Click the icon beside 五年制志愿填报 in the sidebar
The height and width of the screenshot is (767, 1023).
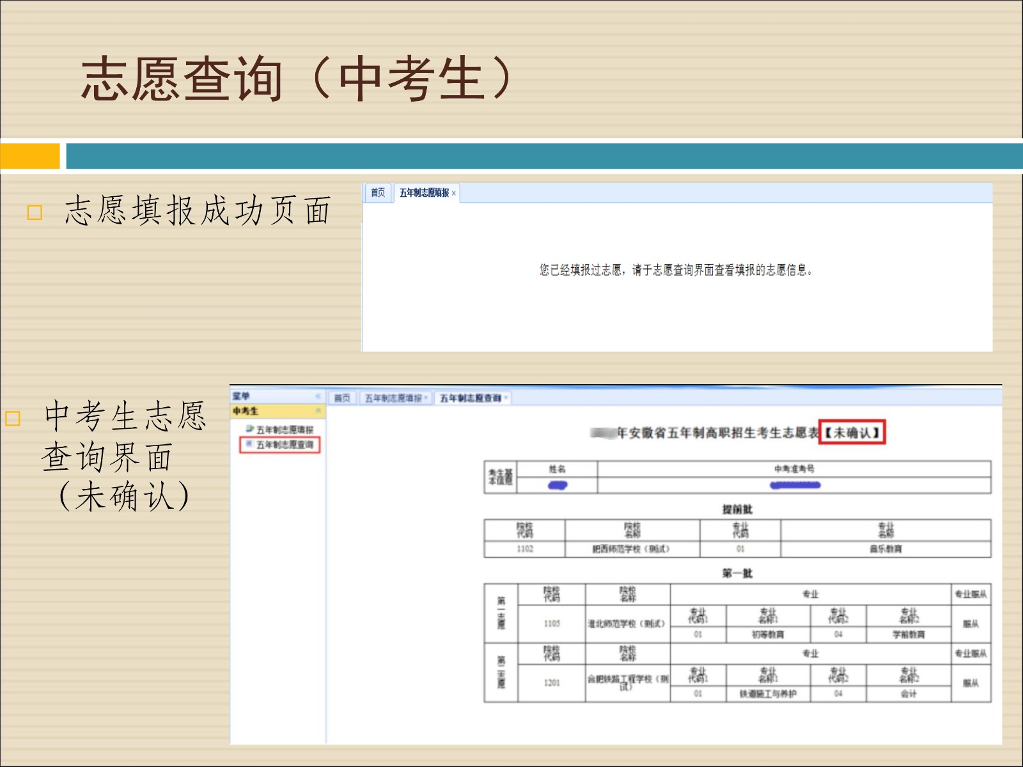tap(249, 429)
